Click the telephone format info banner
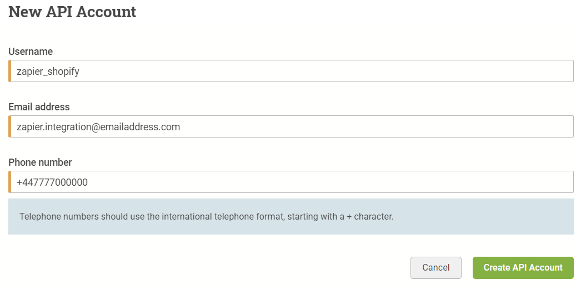 point(291,217)
